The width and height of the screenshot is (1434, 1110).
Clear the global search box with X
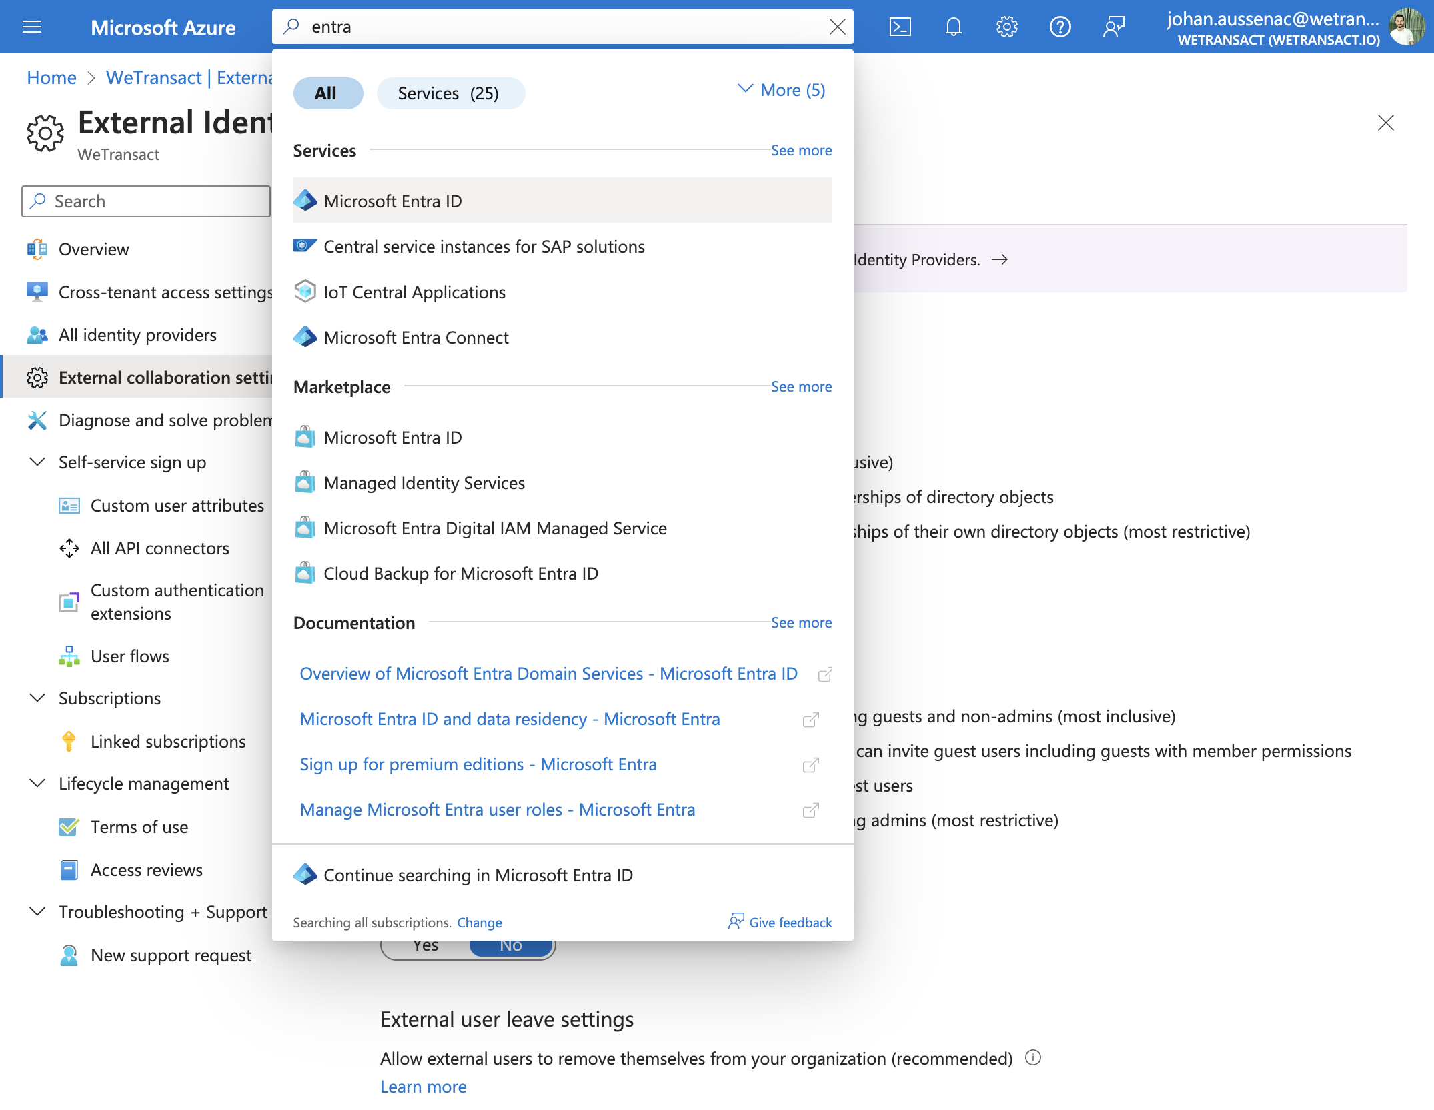click(837, 27)
